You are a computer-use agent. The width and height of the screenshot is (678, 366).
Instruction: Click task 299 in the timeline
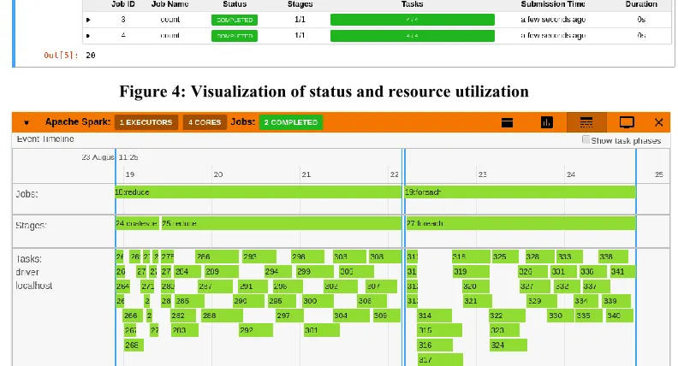[x=315, y=271]
